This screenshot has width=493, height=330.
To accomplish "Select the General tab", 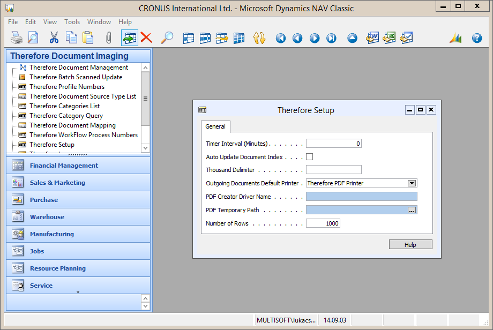I will [215, 126].
